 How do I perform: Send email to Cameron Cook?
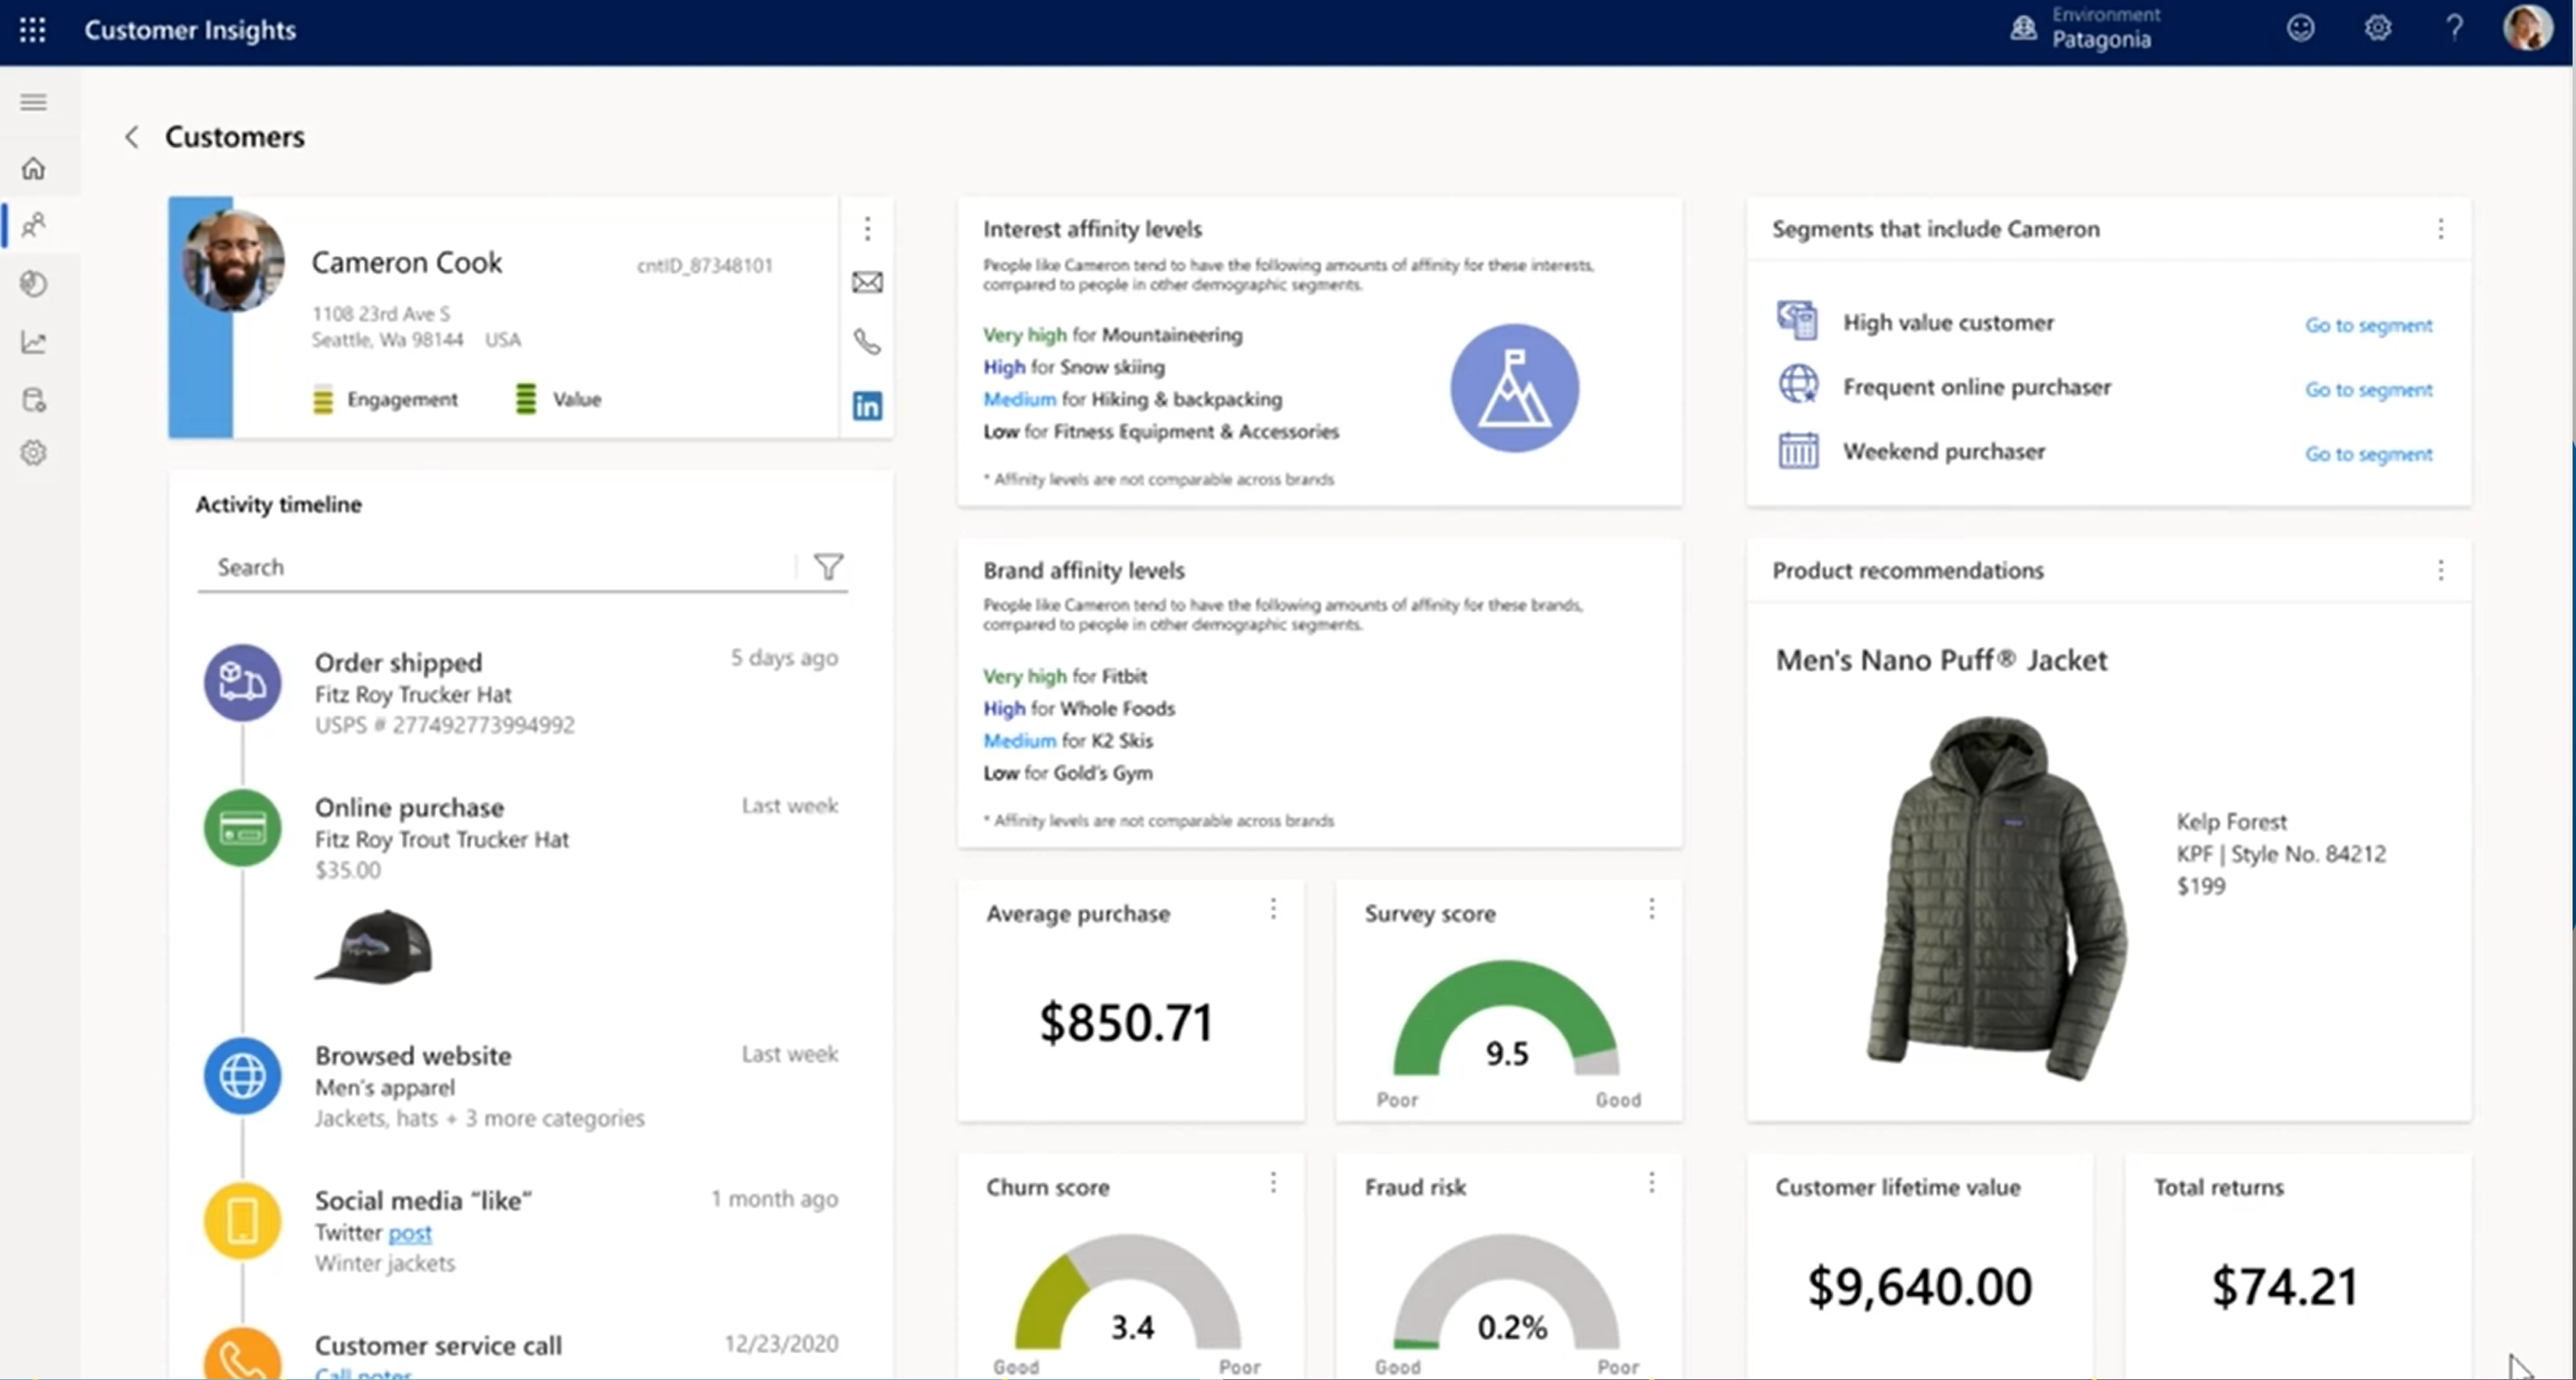[867, 283]
